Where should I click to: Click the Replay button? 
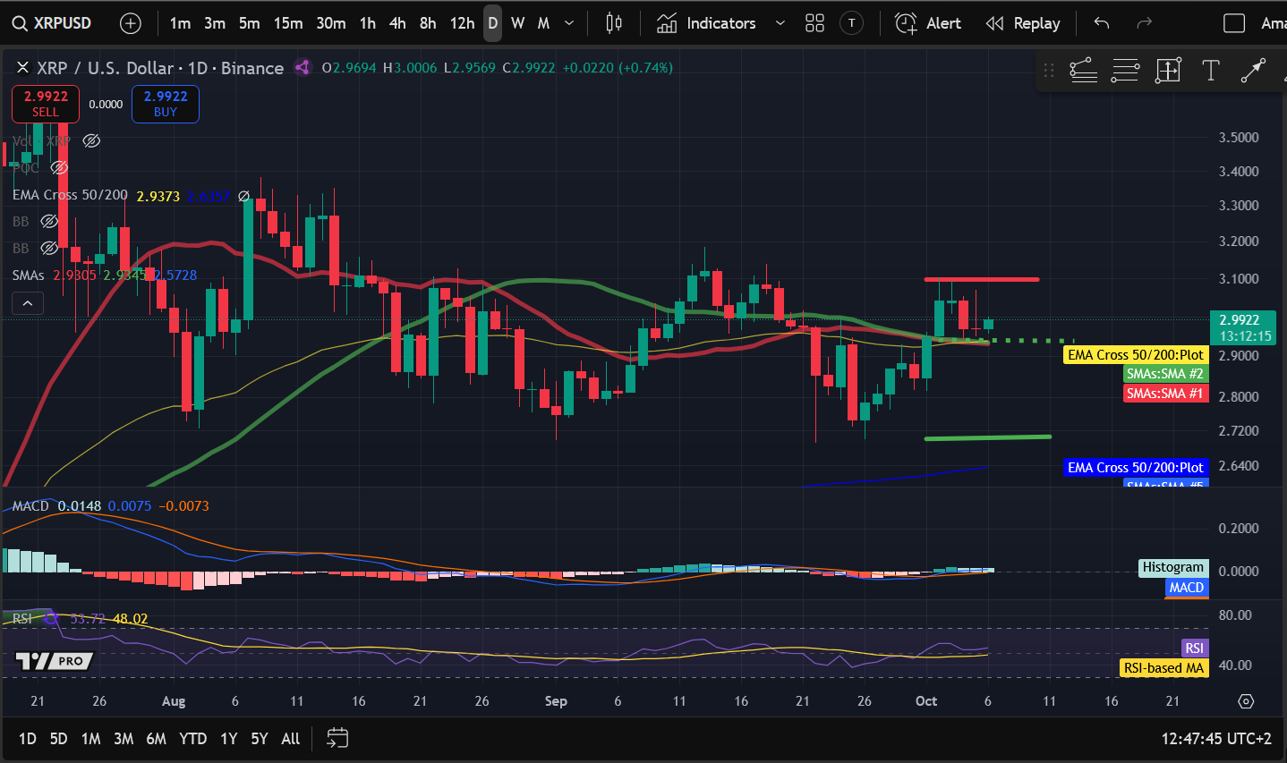[x=1023, y=23]
